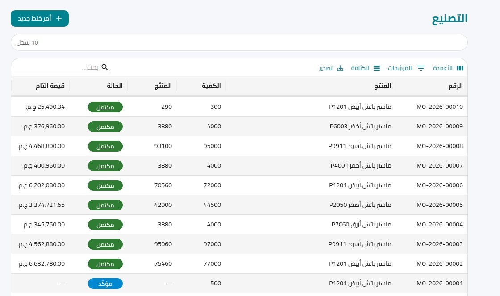Open the المرشحات filters panel
The height and width of the screenshot is (296, 500).
click(406, 68)
